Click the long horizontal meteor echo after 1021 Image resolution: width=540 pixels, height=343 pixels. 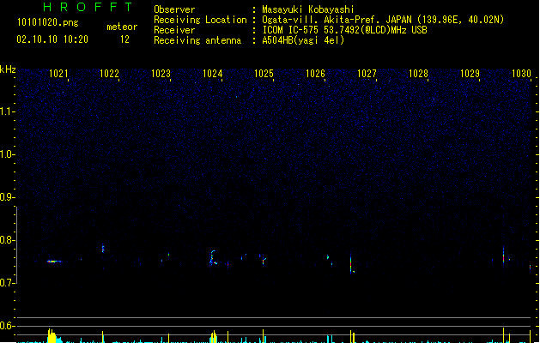(54, 262)
